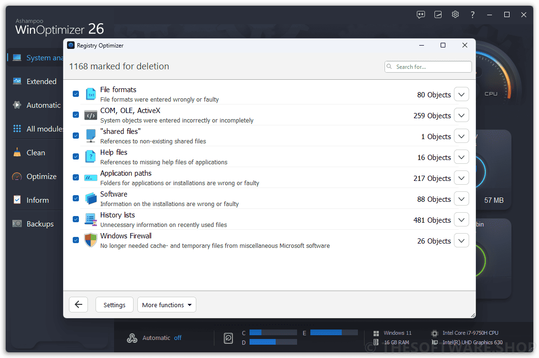Uncheck the File formats checkbox
This screenshot has height=358, width=539.
tap(76, 94)
